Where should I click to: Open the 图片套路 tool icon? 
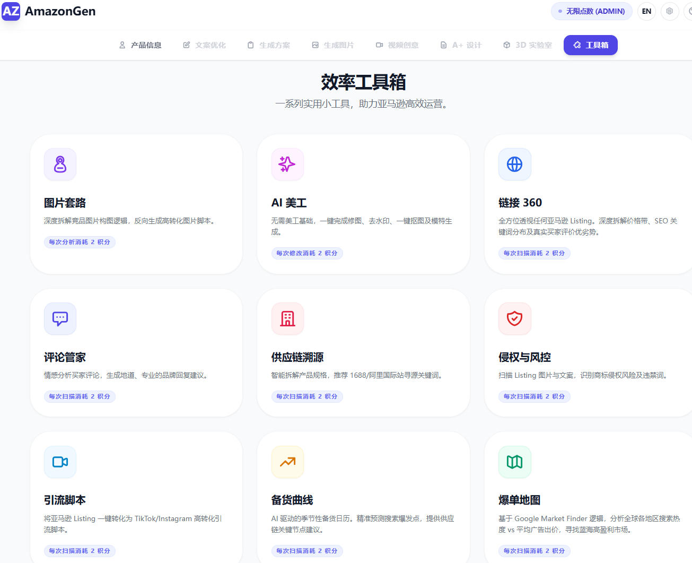click(60, 164)
